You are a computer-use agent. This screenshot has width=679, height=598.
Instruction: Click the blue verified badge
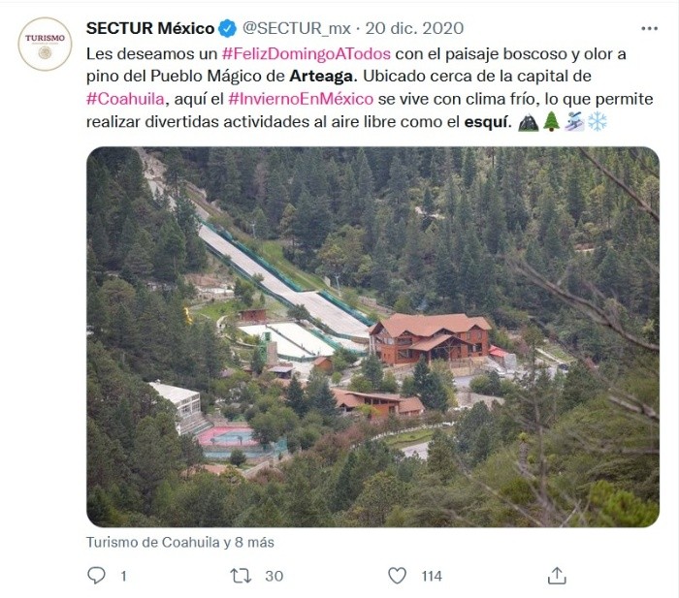point(227,28)
